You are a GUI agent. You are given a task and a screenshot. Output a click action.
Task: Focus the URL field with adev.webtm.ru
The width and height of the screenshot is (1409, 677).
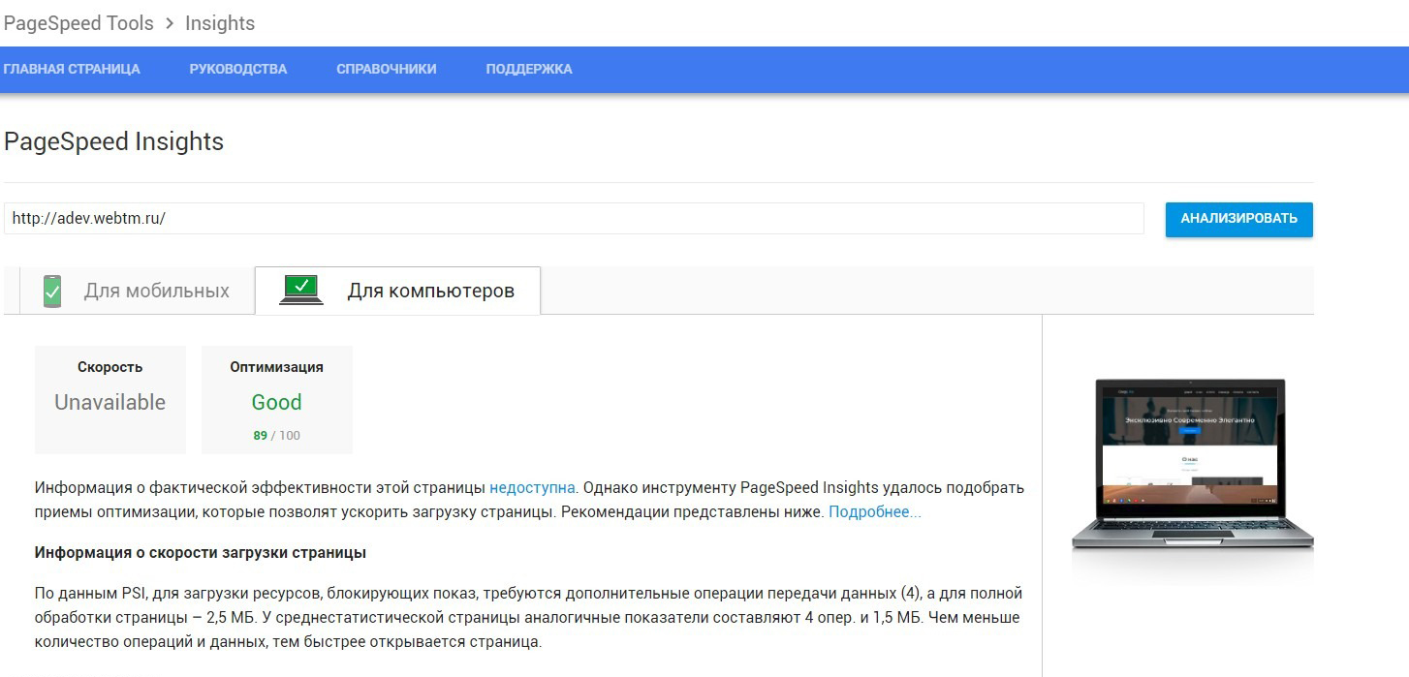[x=574, y=219]
